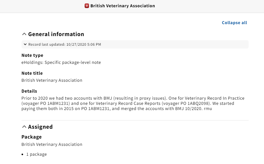Viewport: 264px width, 164px height.
Task: Click the Note type label
Action: pos(32,55)
